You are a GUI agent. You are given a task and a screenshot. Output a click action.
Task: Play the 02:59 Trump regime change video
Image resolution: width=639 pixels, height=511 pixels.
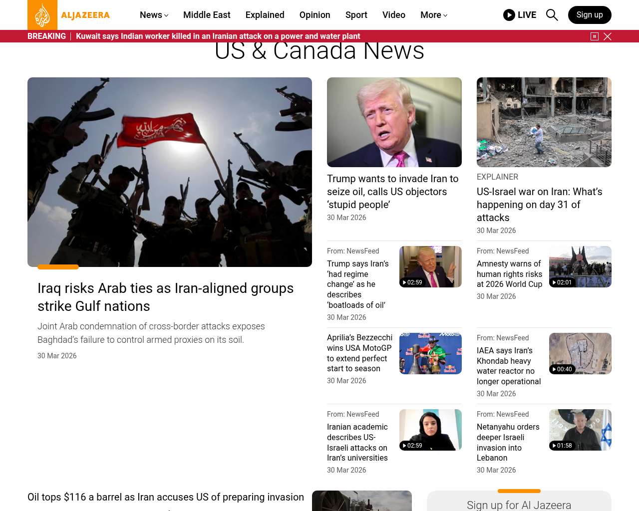click(430, 266)
